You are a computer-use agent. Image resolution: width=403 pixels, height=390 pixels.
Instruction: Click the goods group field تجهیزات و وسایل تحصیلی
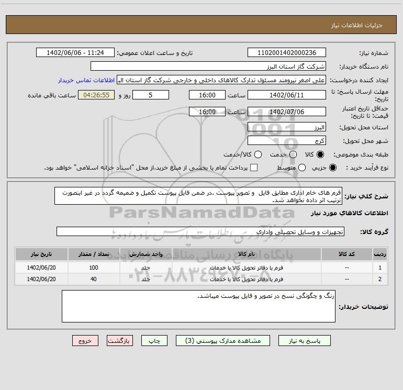coord(200,231)
